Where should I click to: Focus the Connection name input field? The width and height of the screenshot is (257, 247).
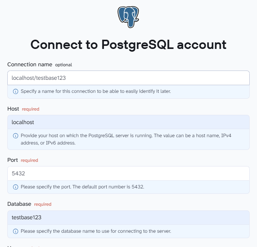[128, 78]
